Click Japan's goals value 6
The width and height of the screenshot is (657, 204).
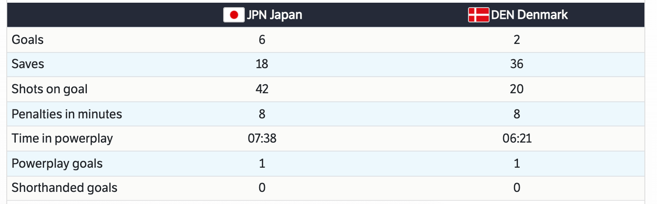(x=262, y=40)
